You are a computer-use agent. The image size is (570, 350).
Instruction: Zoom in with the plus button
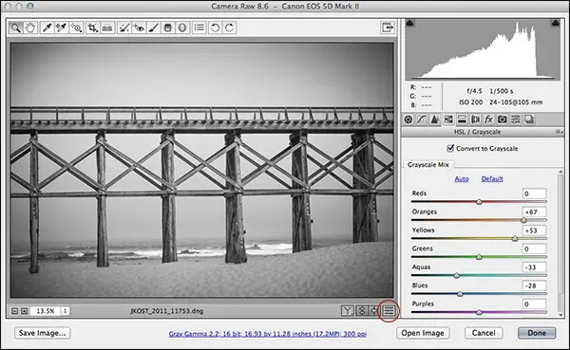(x=24, y=311)
